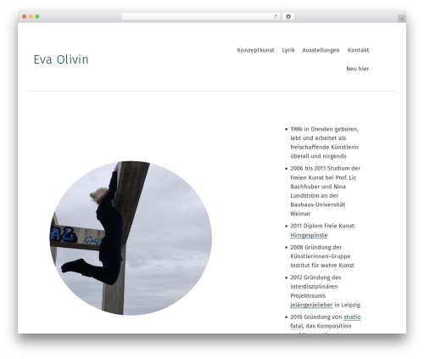Click the red close window dot
The height and width of the screenshot is (359, 424).
click(x=25, y=17)
